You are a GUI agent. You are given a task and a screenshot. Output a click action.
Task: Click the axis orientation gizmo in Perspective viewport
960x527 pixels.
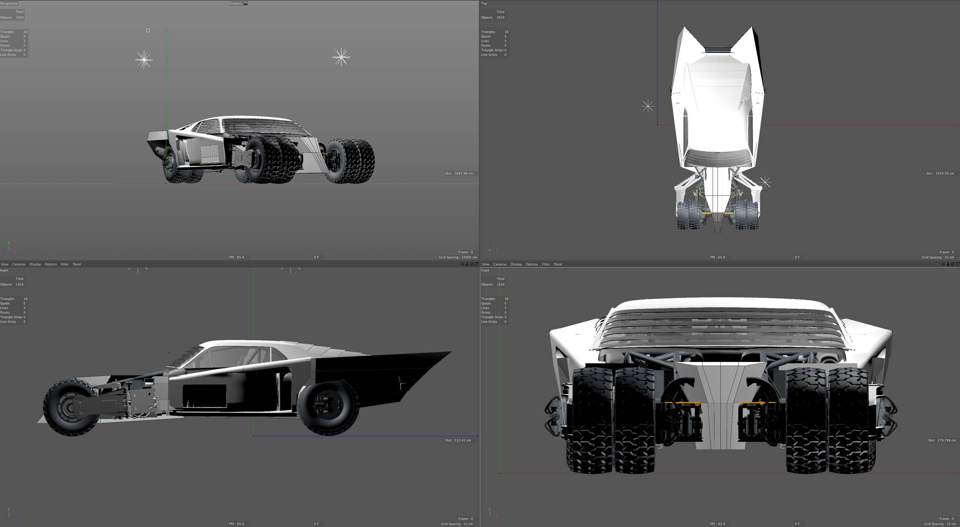[9, 247]
